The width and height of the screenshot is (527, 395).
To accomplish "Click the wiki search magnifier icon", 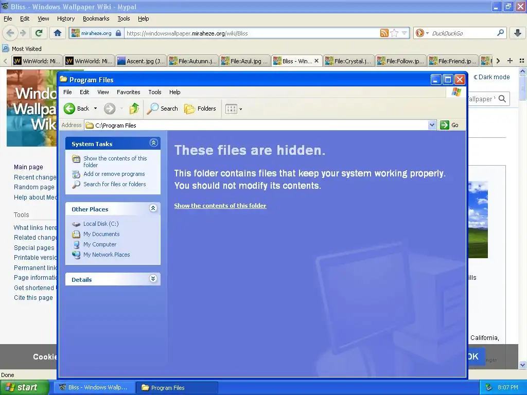I will pos(502,99).
